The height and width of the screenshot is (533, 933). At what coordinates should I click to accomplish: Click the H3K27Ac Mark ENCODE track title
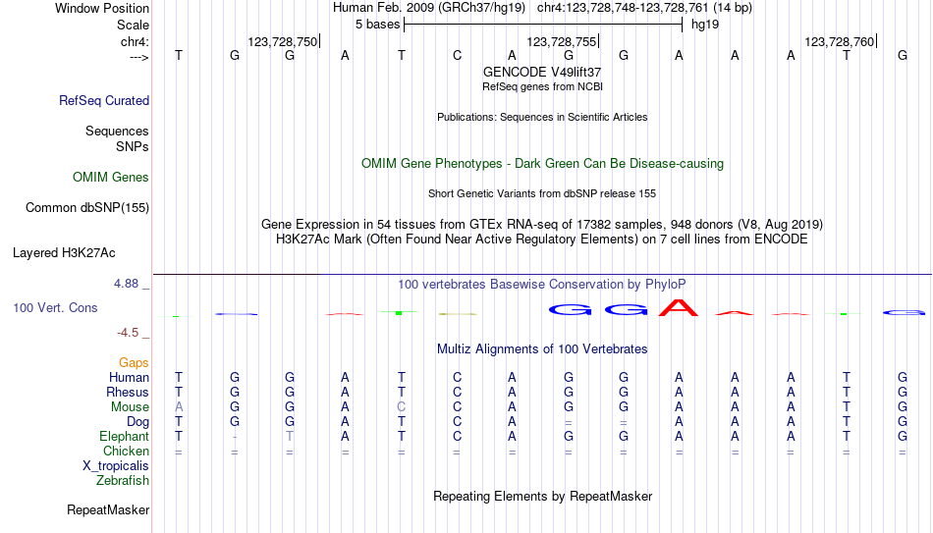point(542,240)
